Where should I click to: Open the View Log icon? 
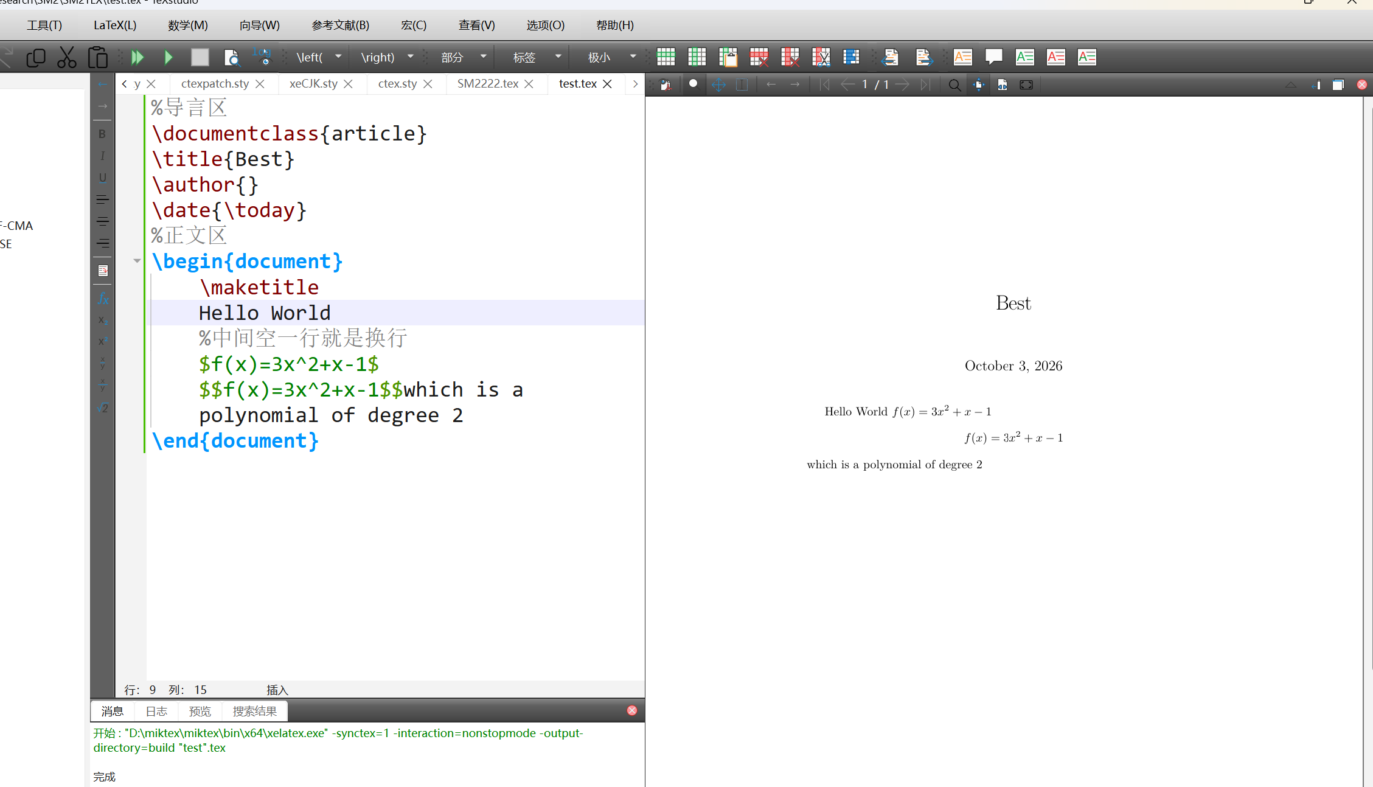click(262, 56)
